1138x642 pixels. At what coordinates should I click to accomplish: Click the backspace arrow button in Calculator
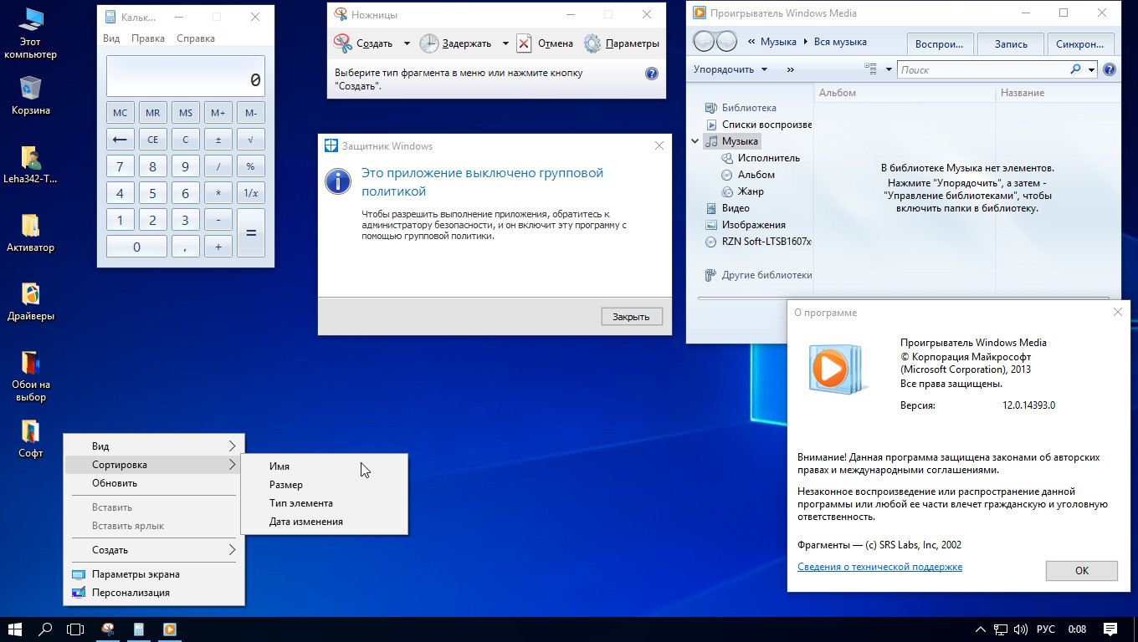click(120, 140)
